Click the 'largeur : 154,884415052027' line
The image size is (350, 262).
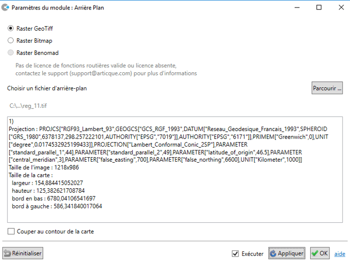click(x=47, y=183)
